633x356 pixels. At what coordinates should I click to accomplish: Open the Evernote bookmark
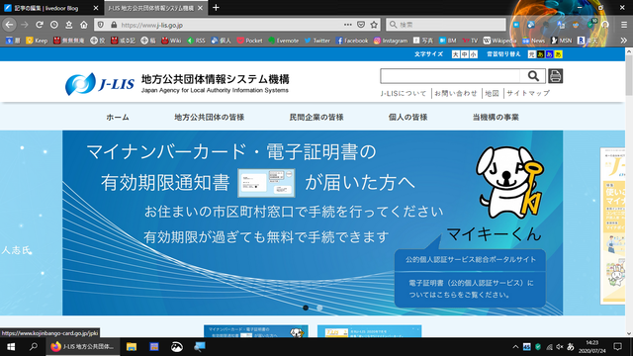pyautogui.click(x=284, y=41)
